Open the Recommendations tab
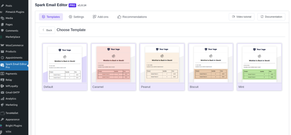Image resolution: width=291 pixels, height=135 pixels. pyautogui.click(x=132, y=17)
